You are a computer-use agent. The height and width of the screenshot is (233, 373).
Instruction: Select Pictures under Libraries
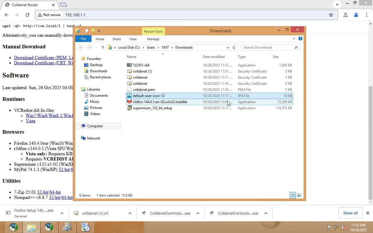pos(96,108)
